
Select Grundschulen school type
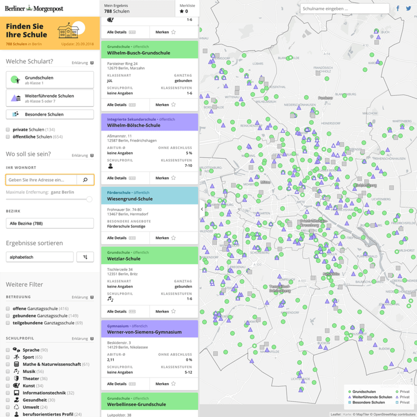click(x=50, y=80)
